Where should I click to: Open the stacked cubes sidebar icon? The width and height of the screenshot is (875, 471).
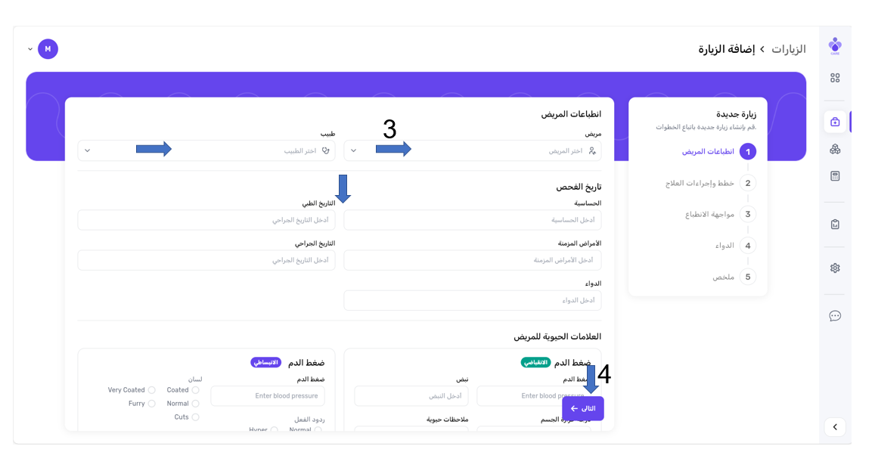(835, 149)
